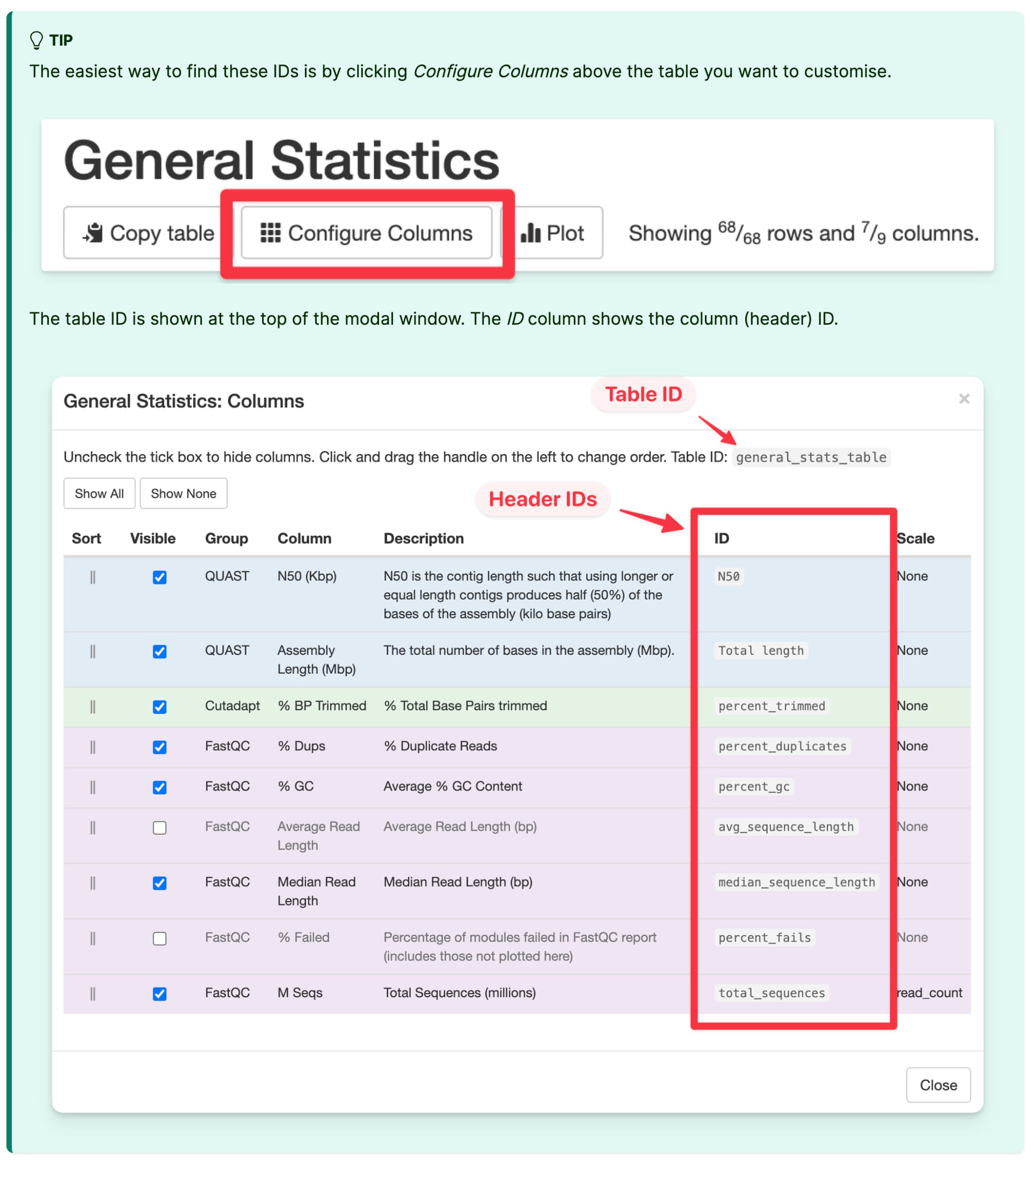This screenshot has height=1183, width=1034.
Task: Click the Close button in modal footer
Action: 938,1084
